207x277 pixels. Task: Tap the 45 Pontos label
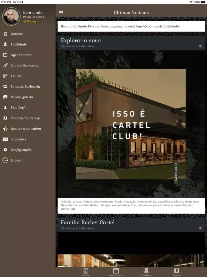30,21
